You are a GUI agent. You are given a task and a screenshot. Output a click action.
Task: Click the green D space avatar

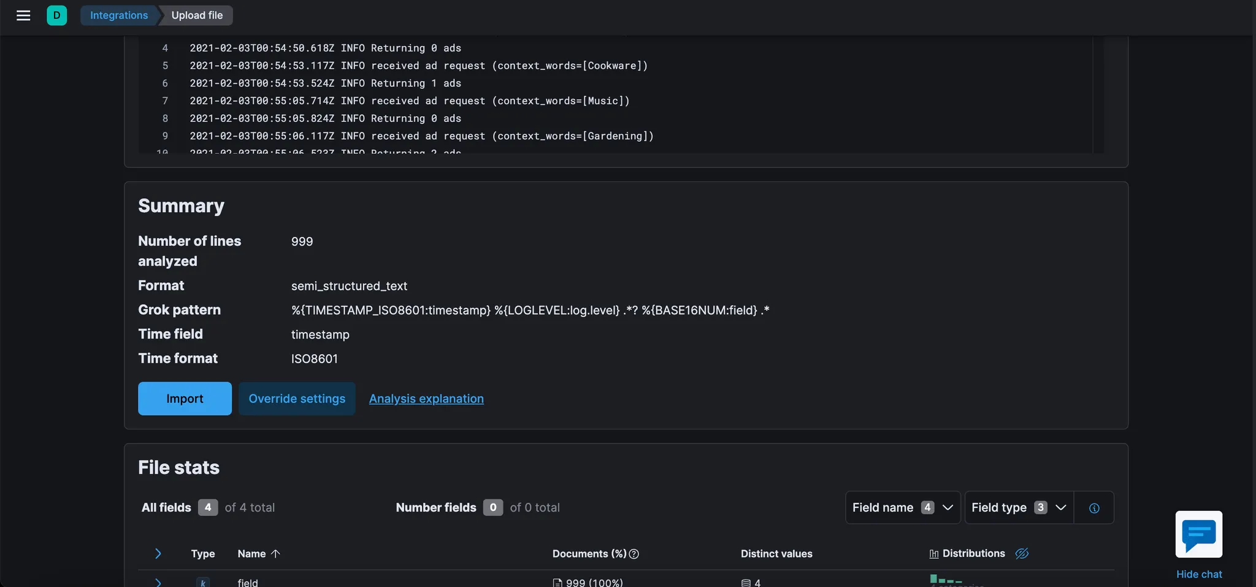coord(56,15)
